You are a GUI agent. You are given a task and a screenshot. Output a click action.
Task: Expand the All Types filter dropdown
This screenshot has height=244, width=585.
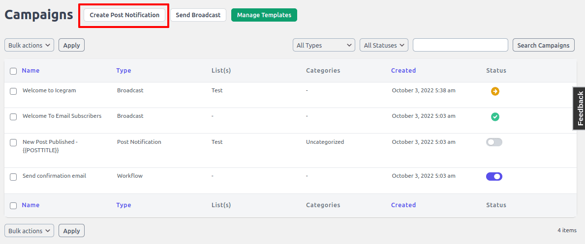point(324,45)
